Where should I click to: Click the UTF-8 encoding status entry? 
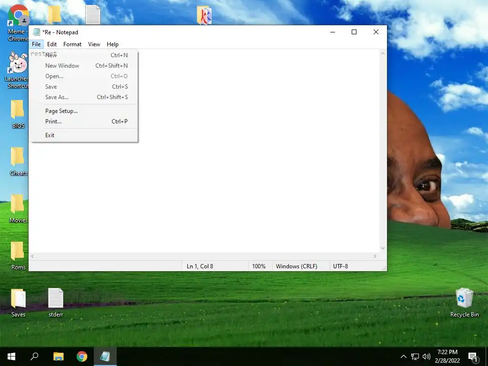pos(340,266)
